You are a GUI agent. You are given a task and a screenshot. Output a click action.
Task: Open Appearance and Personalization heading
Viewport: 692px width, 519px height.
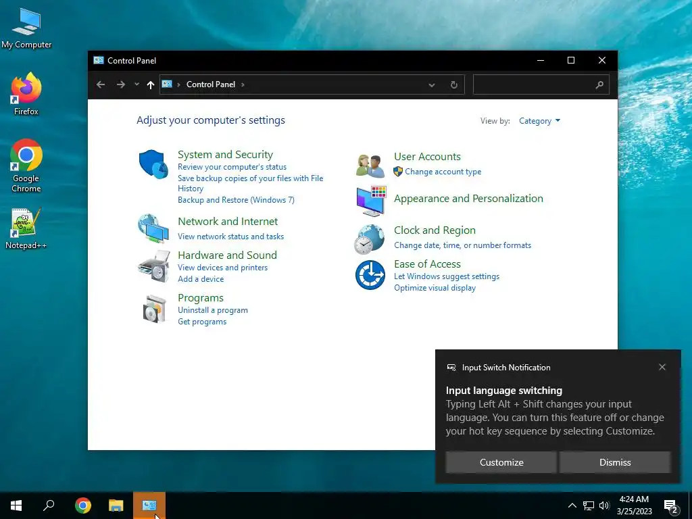tap(468, 199)
